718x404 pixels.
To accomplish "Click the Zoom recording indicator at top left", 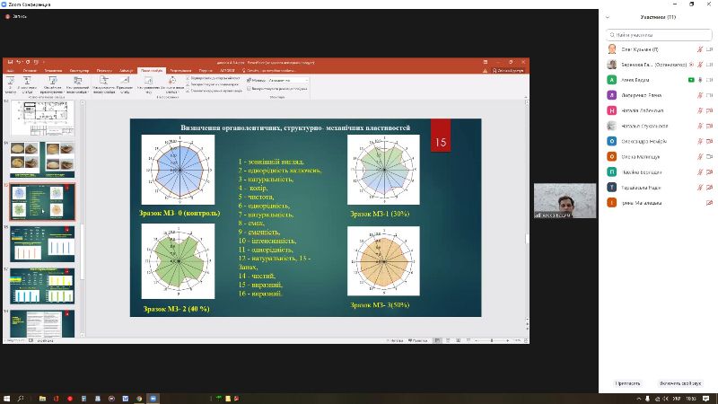I will [15, 16].
